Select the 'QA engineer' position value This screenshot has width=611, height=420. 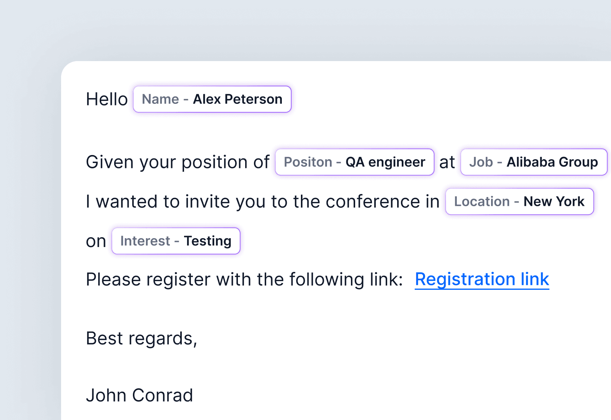coord(385,162)
